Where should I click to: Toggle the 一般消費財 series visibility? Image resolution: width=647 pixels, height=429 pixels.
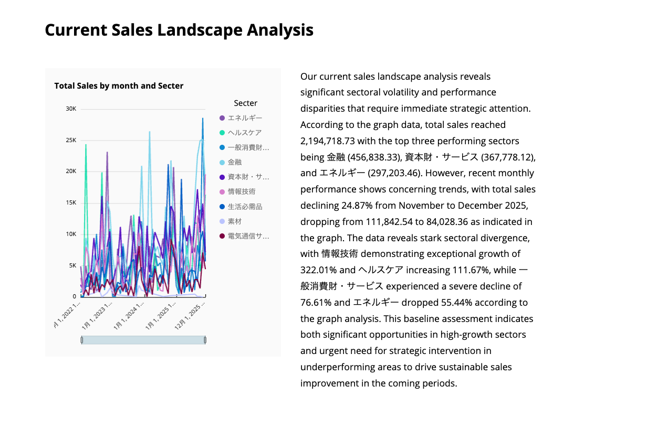click(247, 147)
